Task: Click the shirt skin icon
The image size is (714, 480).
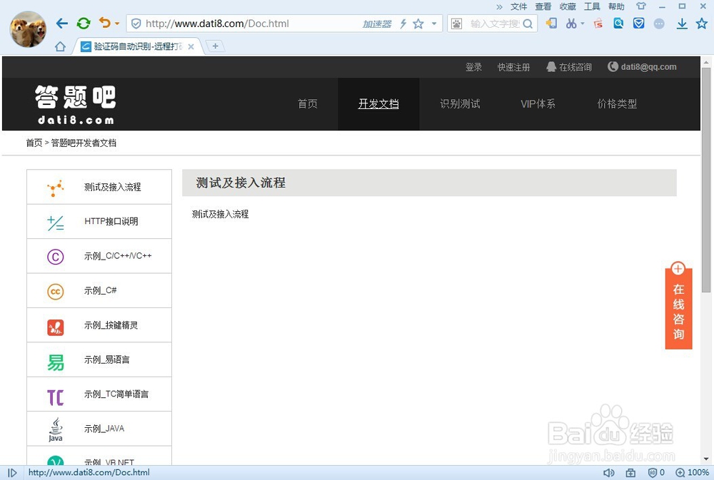Action: click(641, 6)
